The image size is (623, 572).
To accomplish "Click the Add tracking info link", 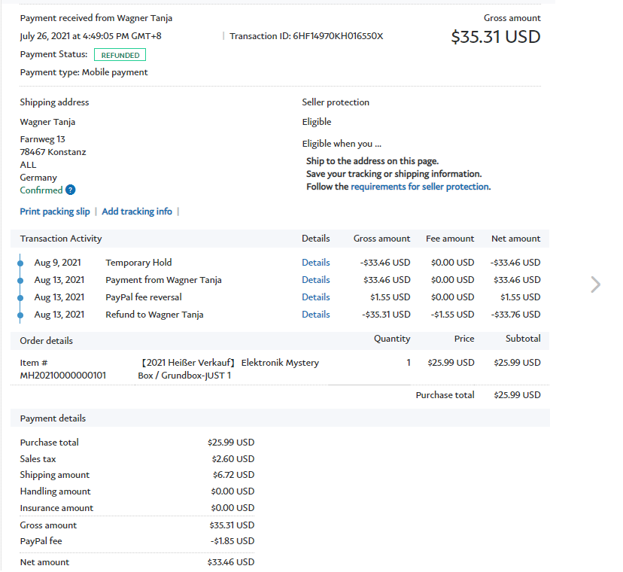I will click(x=137, y=211).
